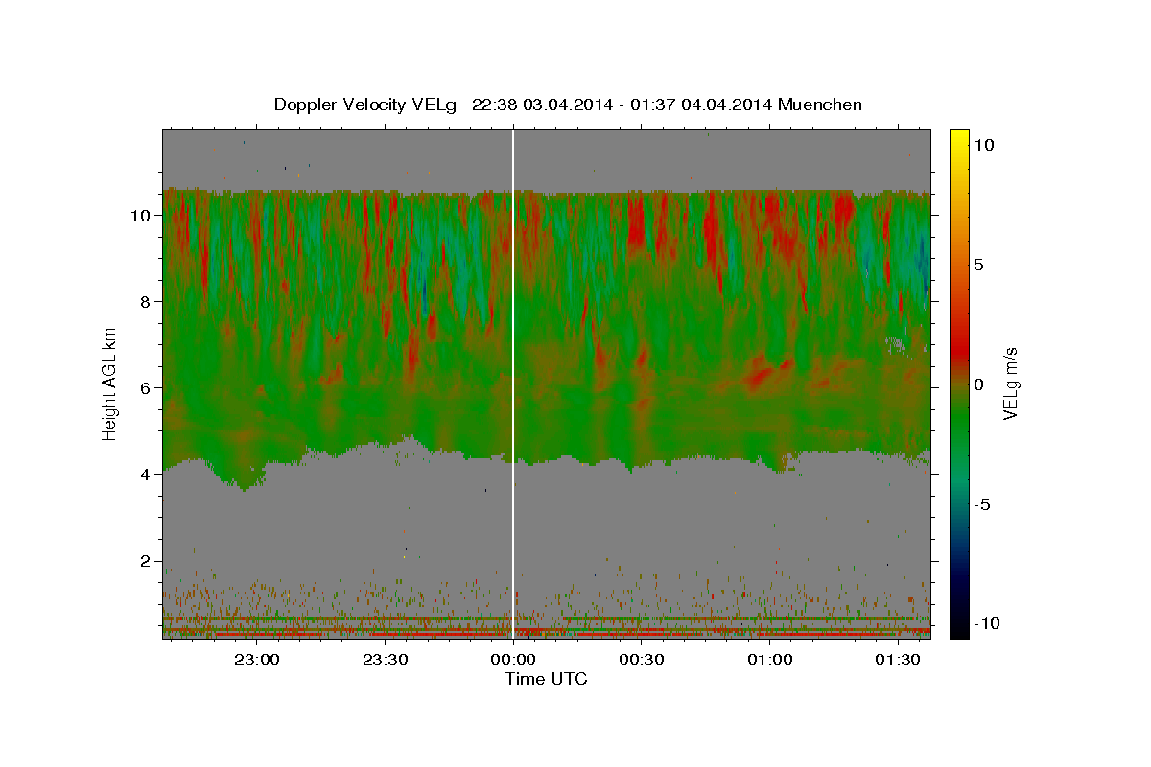The image size is (1151, 767).
Task: Click the height label 2 on the y-axis
Action: [x=146, y=561]
